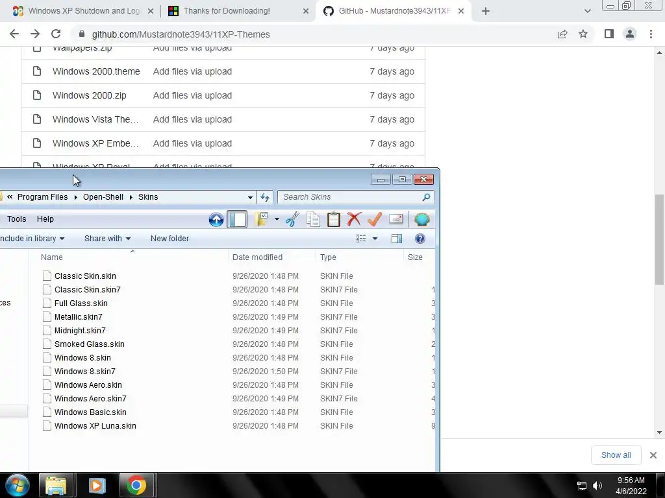Open a new Chrome tab with plus

[x=486, y=11]
